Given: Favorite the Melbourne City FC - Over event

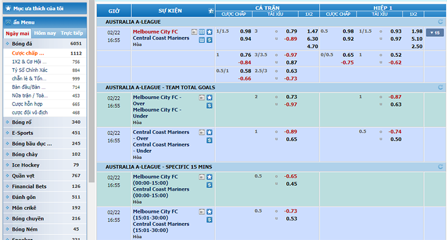Looking at the screenshot, I should [x=210, y=98].
